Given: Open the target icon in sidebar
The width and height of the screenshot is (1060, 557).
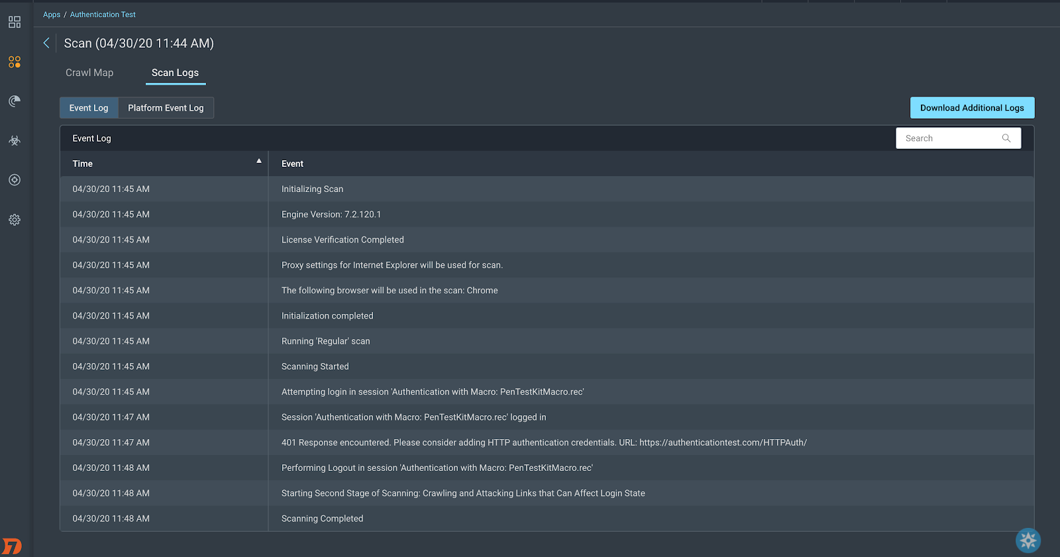Looking at the screenshot, I should click(15, 180).
